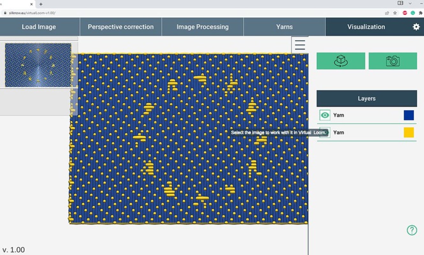
Task: Open the Image Processing tab
Action: [203, 27]
